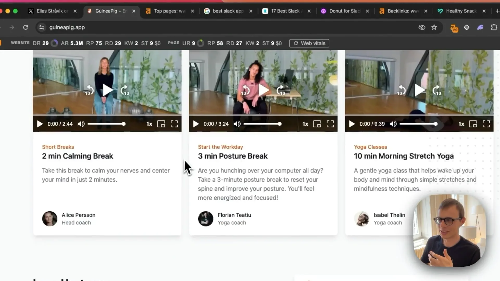Enable picture-in-picture on 2:44 video
500x281 pixels.
tap(161, 124)
